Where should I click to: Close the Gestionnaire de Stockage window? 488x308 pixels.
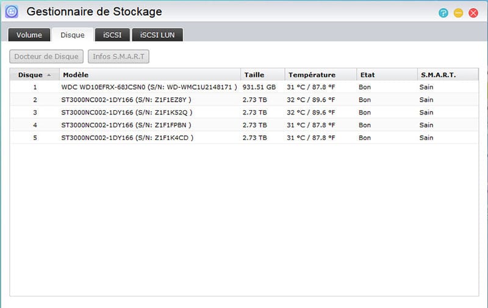pos(473,13)
